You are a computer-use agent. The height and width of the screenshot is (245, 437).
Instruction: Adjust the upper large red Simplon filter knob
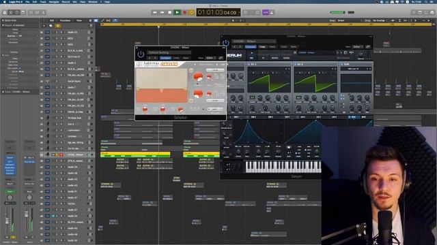(198, 76)
